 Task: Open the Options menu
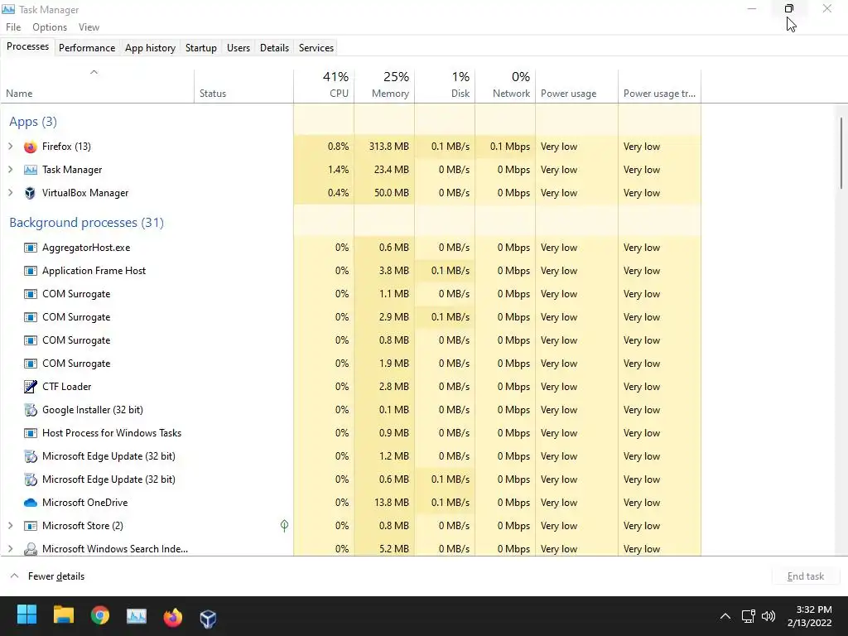[50, 27]
